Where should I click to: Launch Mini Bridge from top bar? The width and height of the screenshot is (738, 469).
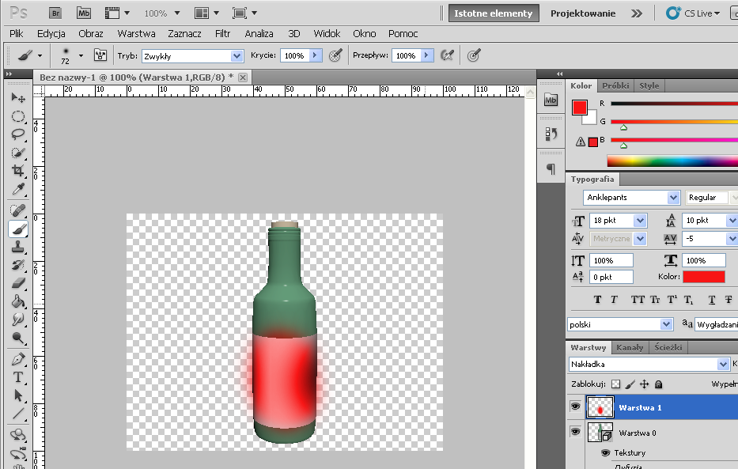tap(84, 13)
